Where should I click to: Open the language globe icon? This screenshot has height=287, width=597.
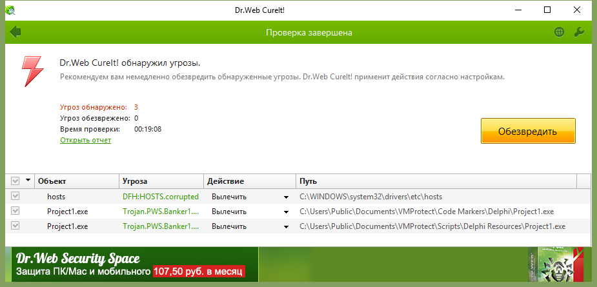(x=559, y=32)
